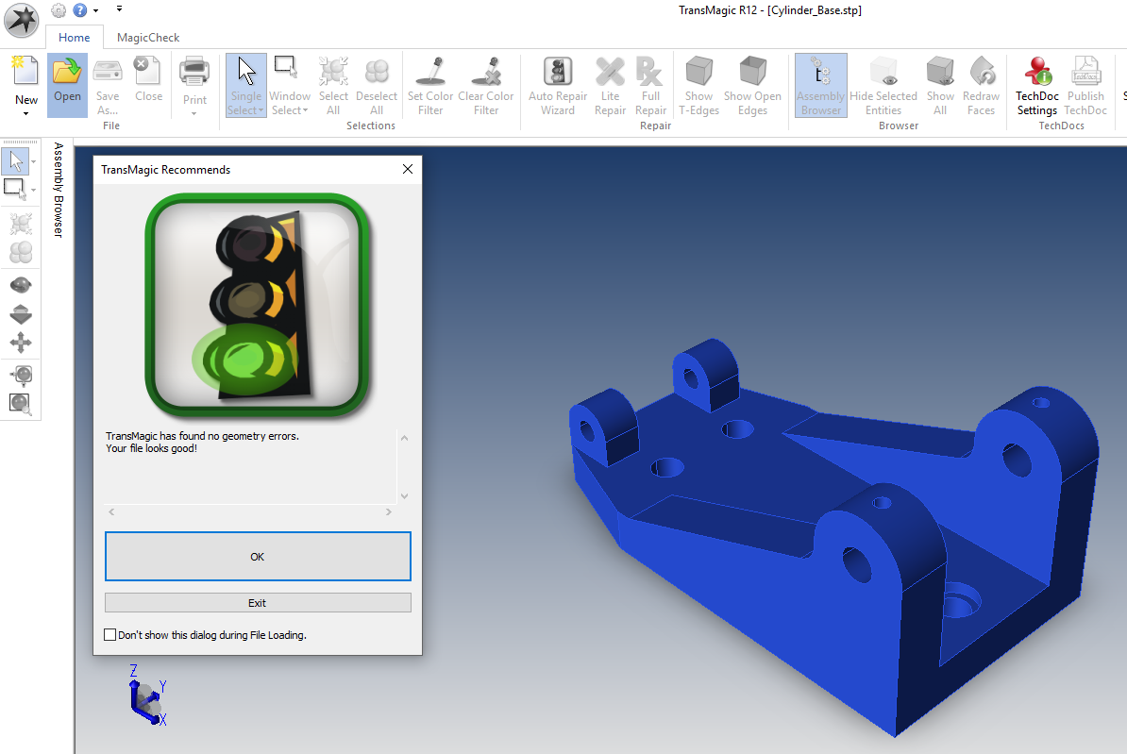
Task: Click the rotate view icon in left toolbar
Action: [20, 285]
